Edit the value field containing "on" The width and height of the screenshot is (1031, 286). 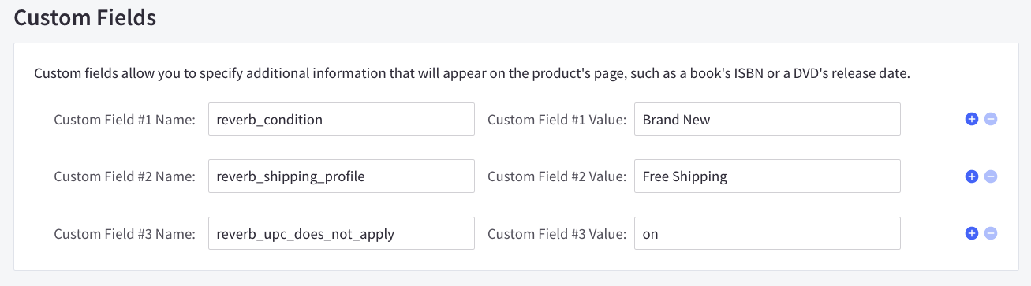[768, 233]
